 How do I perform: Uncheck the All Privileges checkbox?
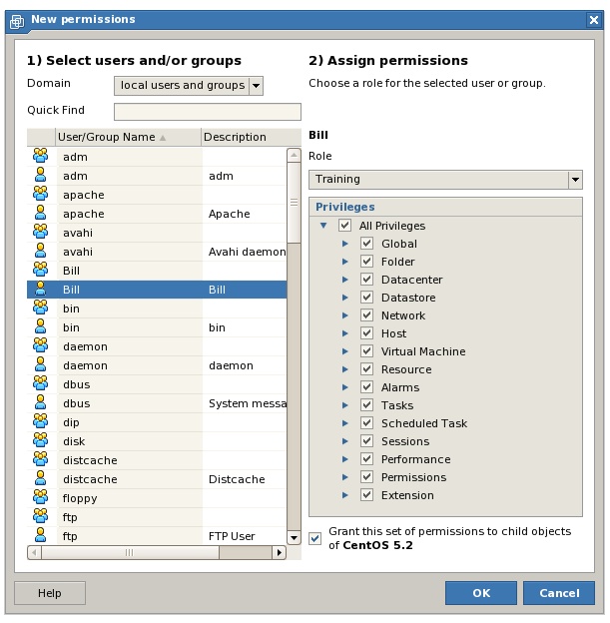click(345, 226)
